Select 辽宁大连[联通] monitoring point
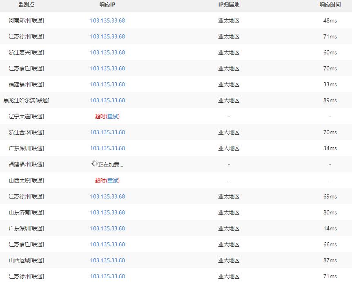352x284 pixels. point(27,116)
